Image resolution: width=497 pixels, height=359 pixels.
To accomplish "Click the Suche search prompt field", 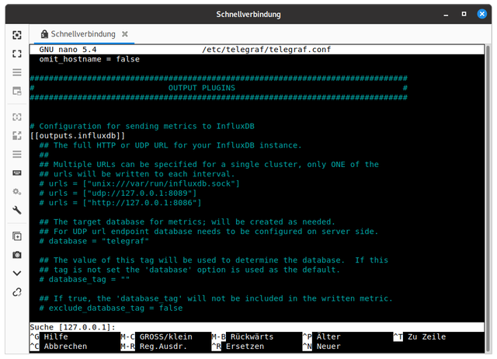I will coord(257,327).
